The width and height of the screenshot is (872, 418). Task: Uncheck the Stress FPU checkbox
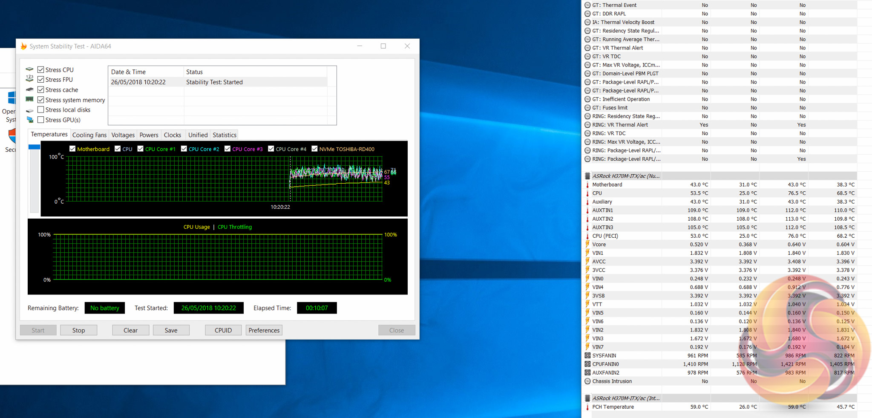click(x=41, y=80)
